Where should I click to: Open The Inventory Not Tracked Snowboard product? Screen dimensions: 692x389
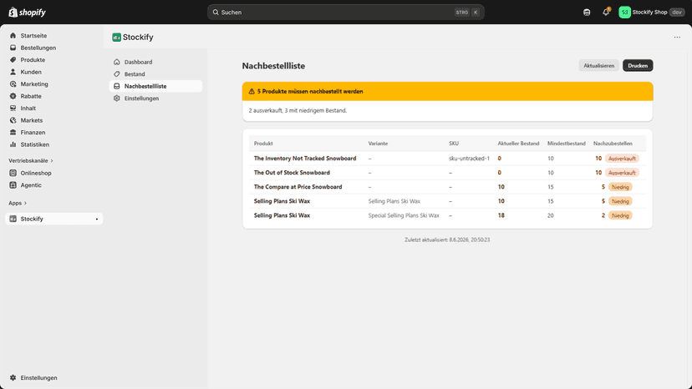click(305, 159)
